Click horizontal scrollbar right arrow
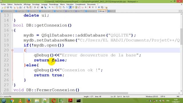Screen dimensions: 183x103 [179, 93]
